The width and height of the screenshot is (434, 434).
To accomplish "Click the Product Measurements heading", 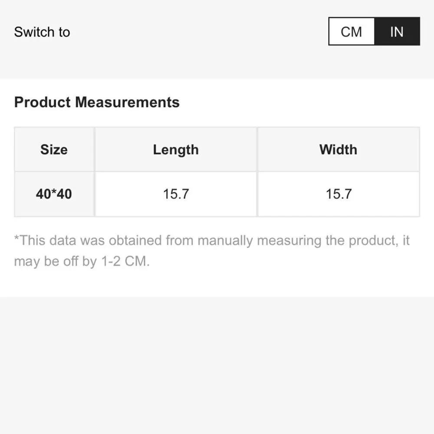I will (97, 102).
